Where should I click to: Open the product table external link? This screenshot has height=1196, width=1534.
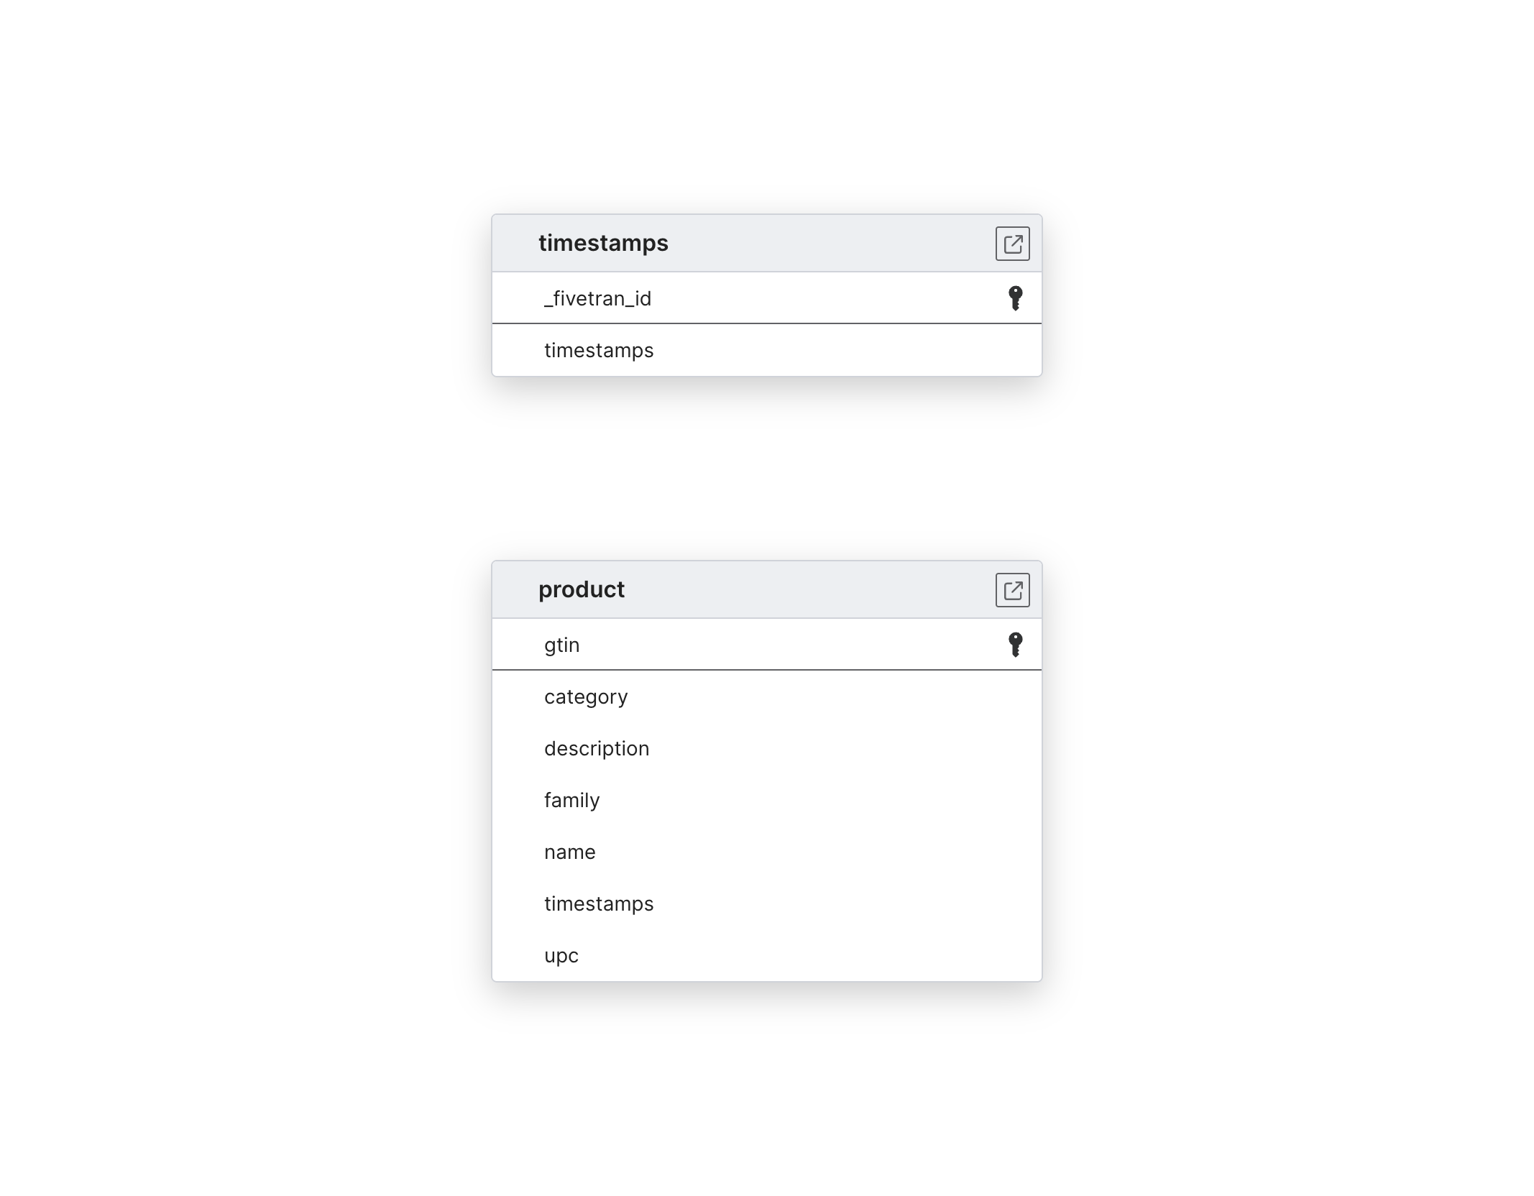(x=1014, y=590)
